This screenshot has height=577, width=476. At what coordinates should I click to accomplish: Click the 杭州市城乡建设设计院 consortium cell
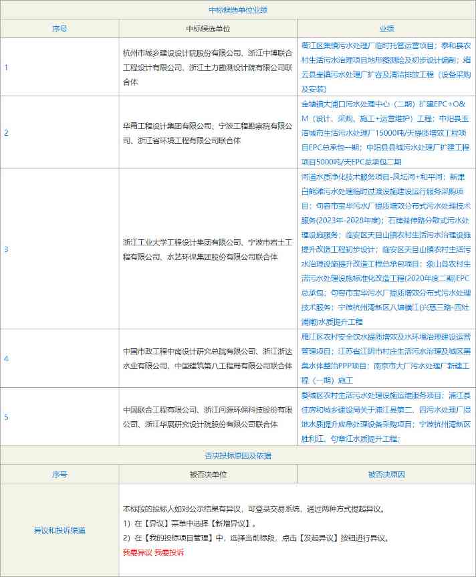click(207, 67)
